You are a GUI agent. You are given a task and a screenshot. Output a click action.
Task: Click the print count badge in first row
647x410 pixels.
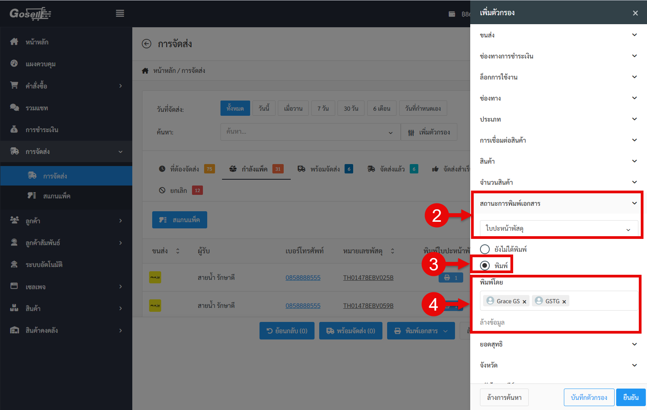tap(451, 277)
